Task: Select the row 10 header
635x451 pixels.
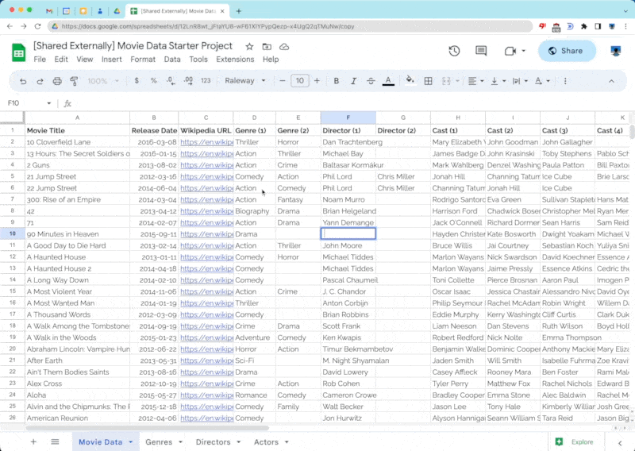Action: pyautogui.click(x=13, y=233)
